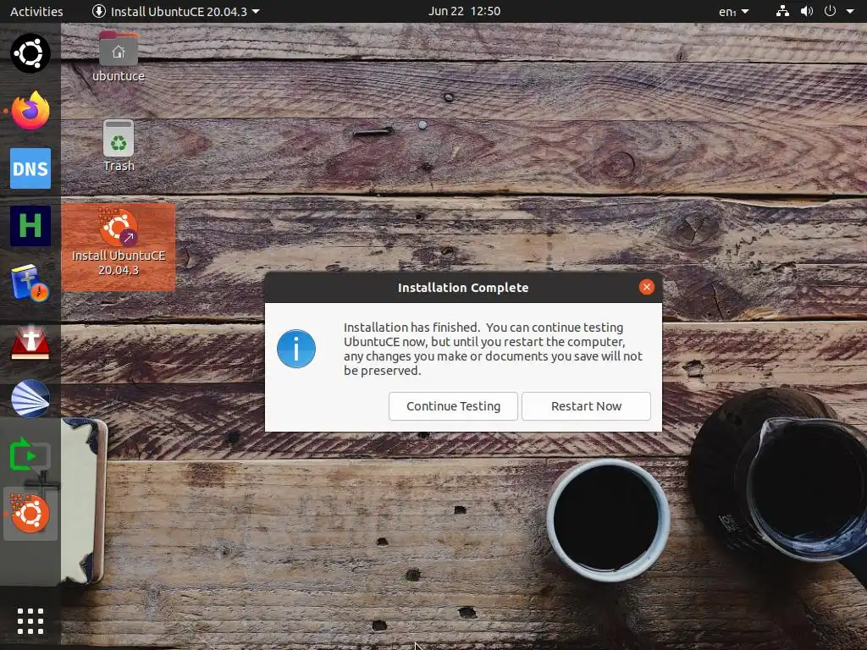Click the volume speaker icon

807,11
